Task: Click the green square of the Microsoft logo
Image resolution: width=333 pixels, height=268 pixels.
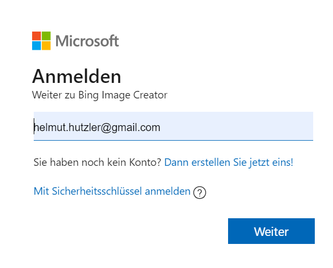Action: click(x=46, y=36)
